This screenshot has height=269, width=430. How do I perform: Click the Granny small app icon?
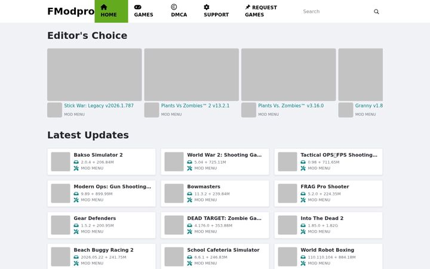point(346,110)
